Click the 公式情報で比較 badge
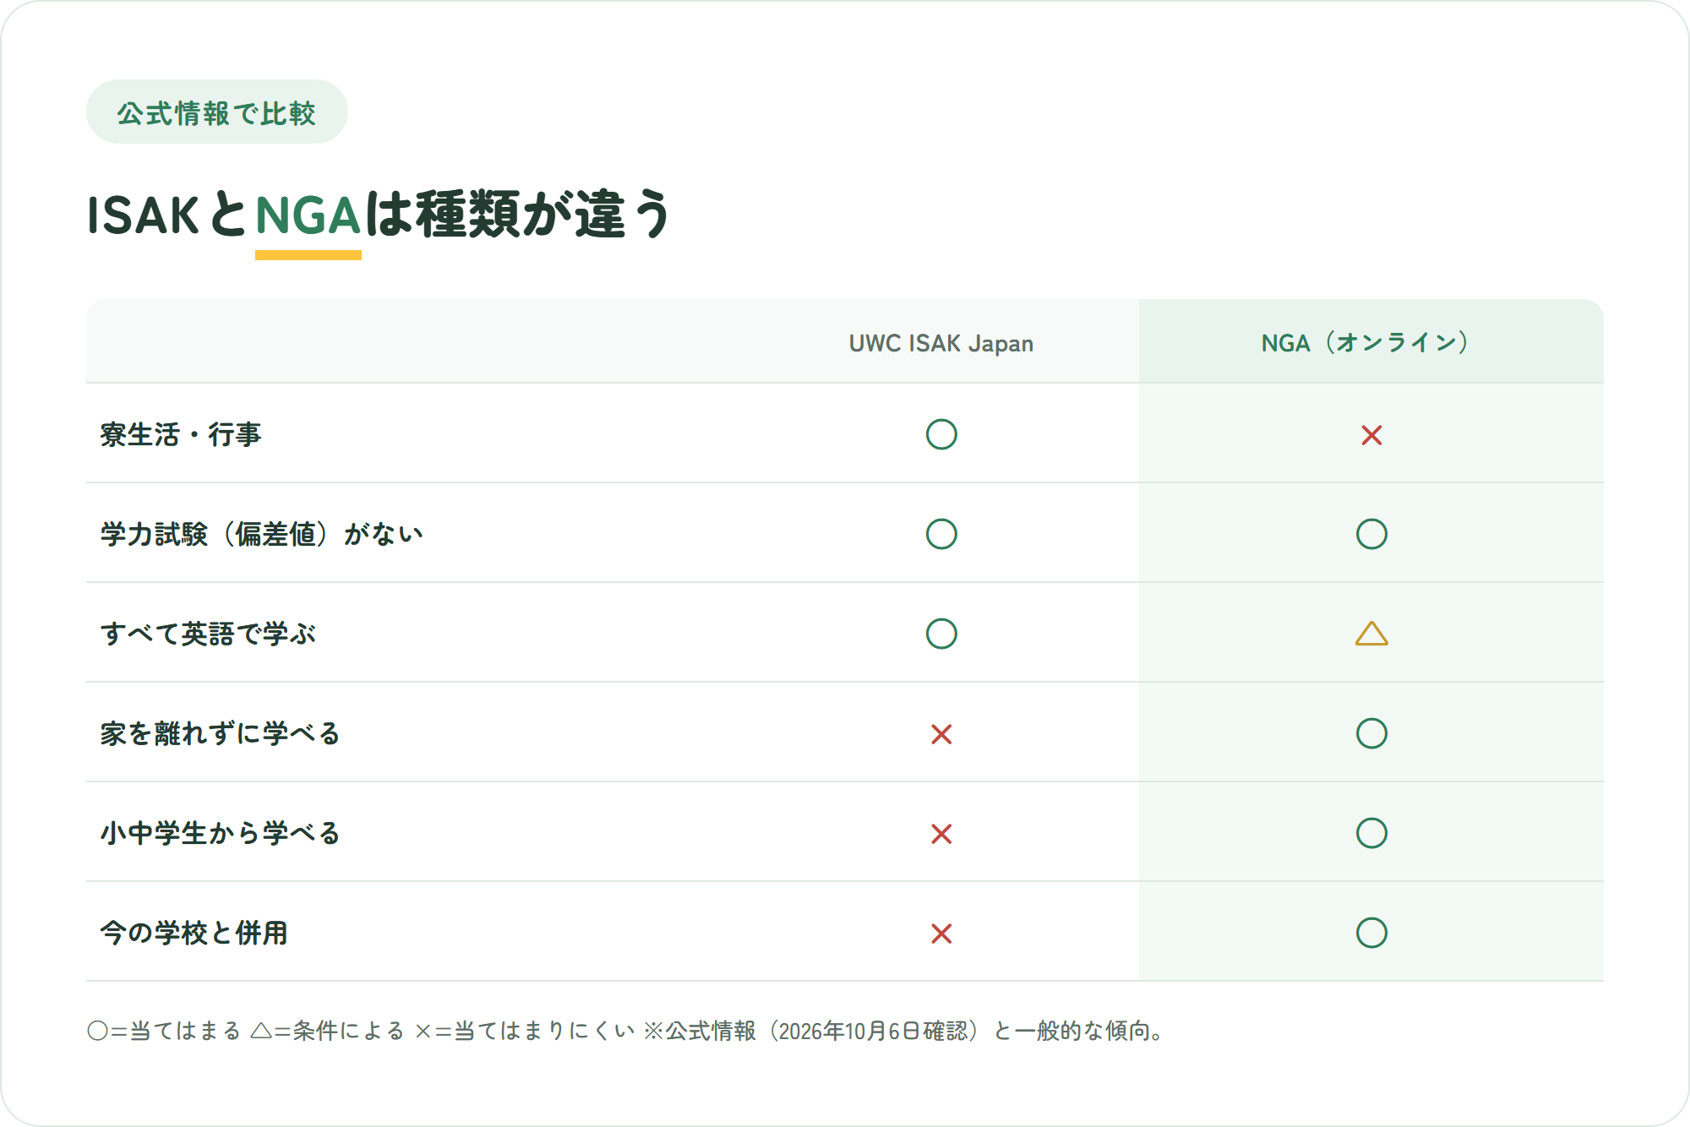Screen dimensions: 1690x1127 217,112
